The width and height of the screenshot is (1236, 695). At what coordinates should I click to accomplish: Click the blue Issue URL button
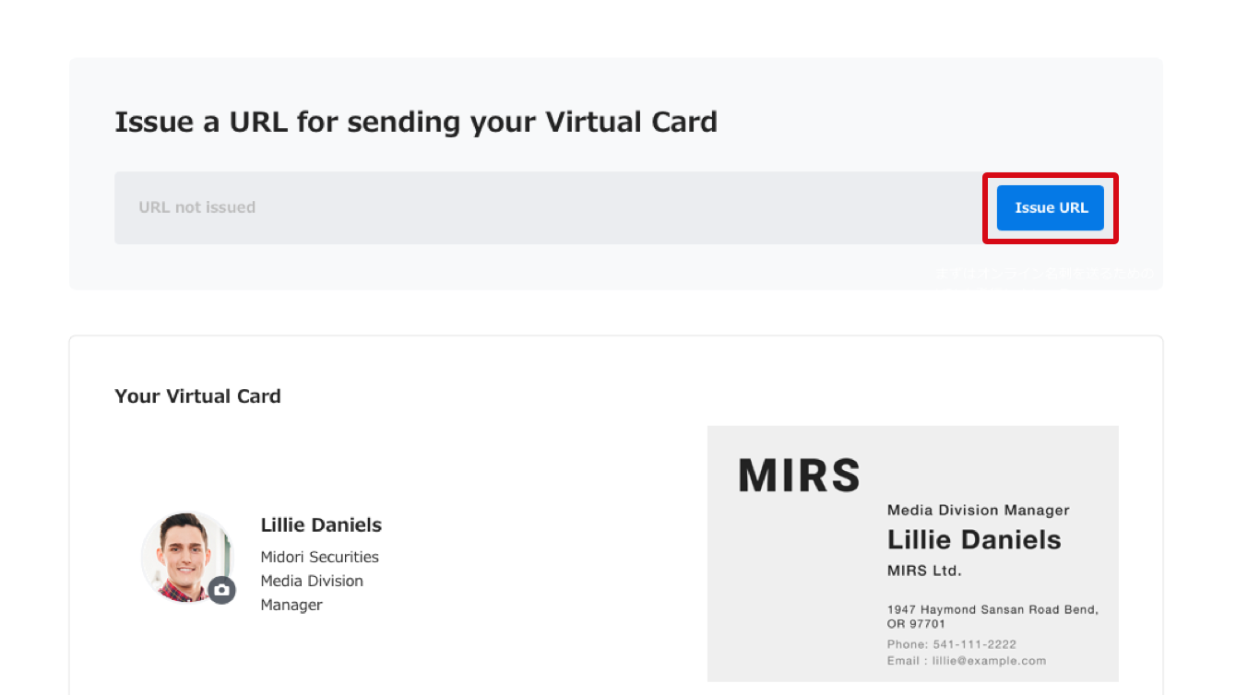tap(1050, 207)
